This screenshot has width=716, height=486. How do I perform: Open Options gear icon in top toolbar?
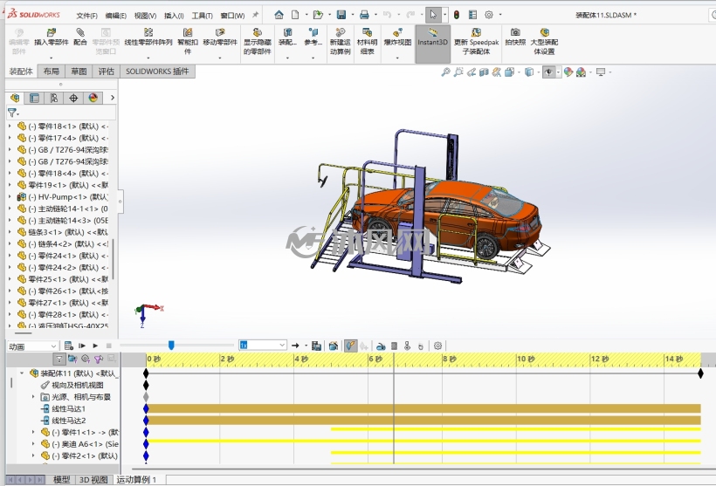pos(489,15)
